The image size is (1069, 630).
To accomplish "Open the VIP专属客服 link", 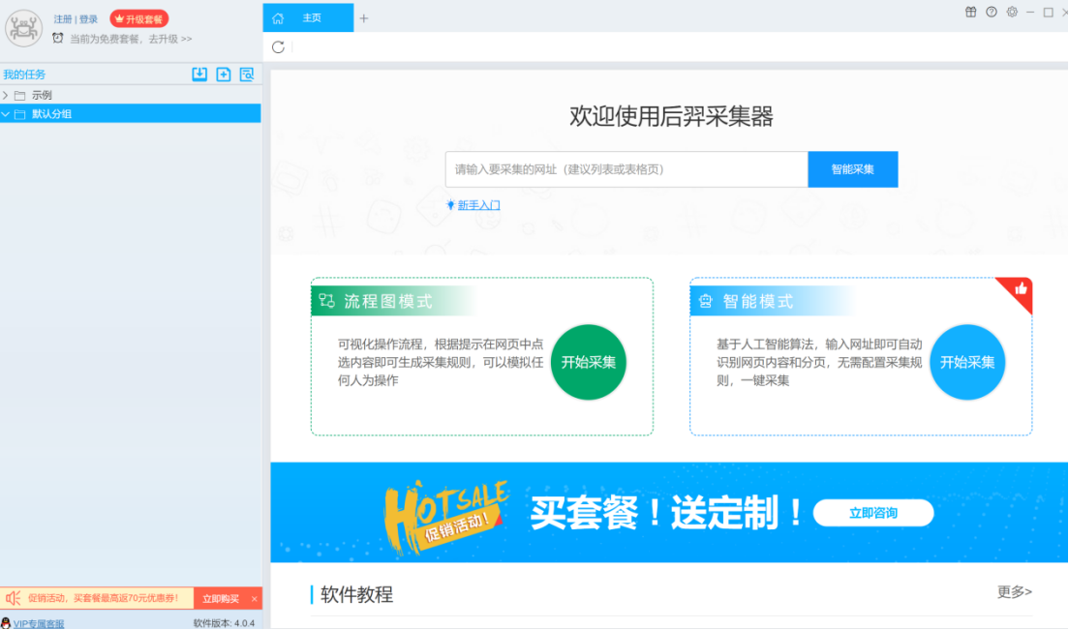I will (x=39, y=624).
